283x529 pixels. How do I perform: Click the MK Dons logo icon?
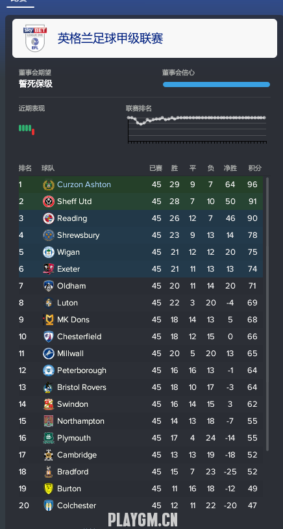coord(49,320)
